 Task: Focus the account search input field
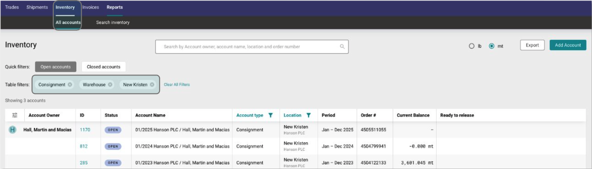[x=252, y=47]
